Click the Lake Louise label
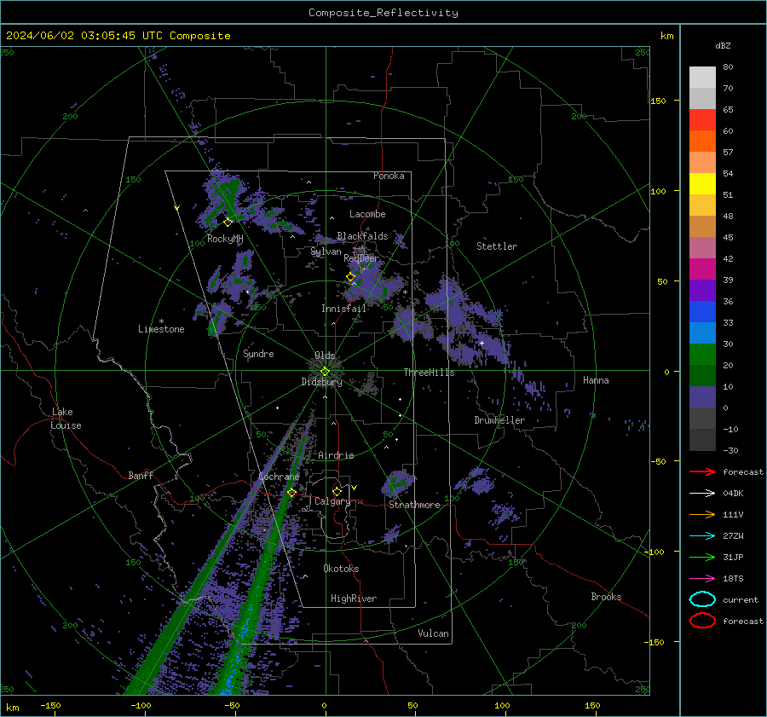 [x=66, y=419]
